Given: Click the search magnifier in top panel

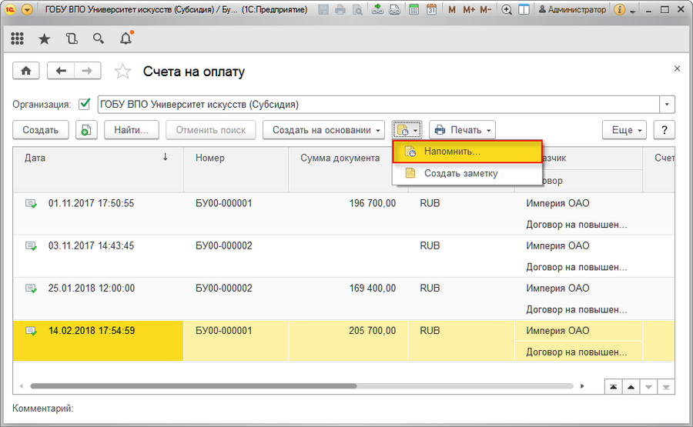Looking at the screenshot, I should [x=98, y=38].
